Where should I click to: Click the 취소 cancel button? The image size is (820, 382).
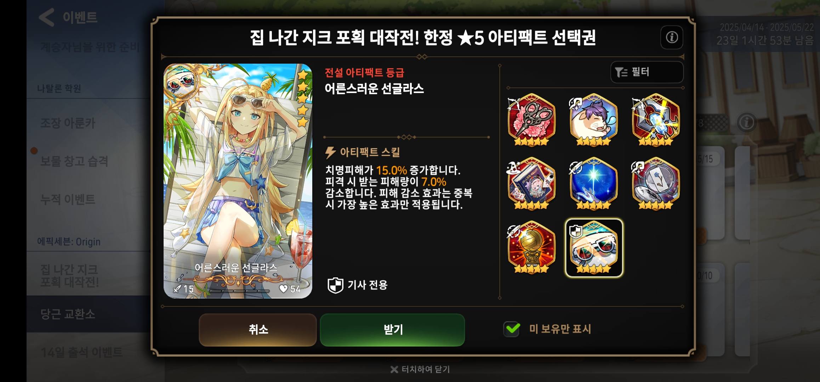(x=258, y=330)
